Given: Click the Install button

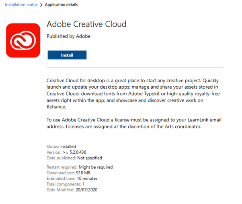Looking at the screenshot, I should (x=67, y=55).
